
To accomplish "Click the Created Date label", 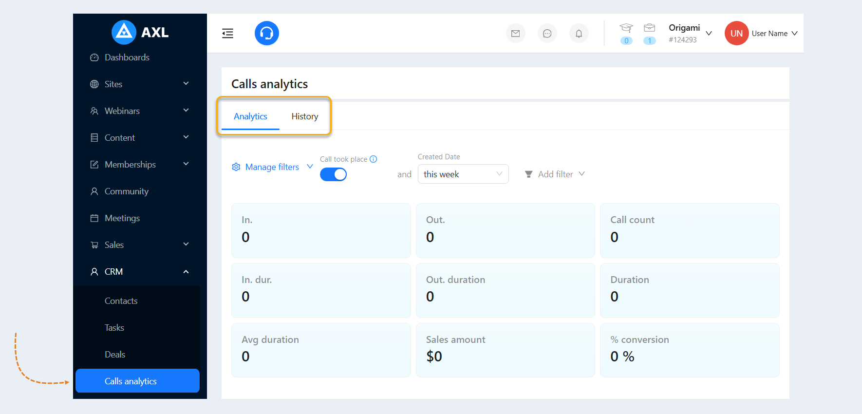I will 439,157.
